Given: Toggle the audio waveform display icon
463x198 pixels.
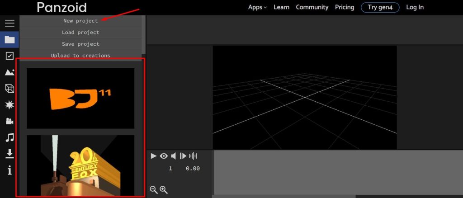Looking at the screenshot, I should (x=193, y=156).
